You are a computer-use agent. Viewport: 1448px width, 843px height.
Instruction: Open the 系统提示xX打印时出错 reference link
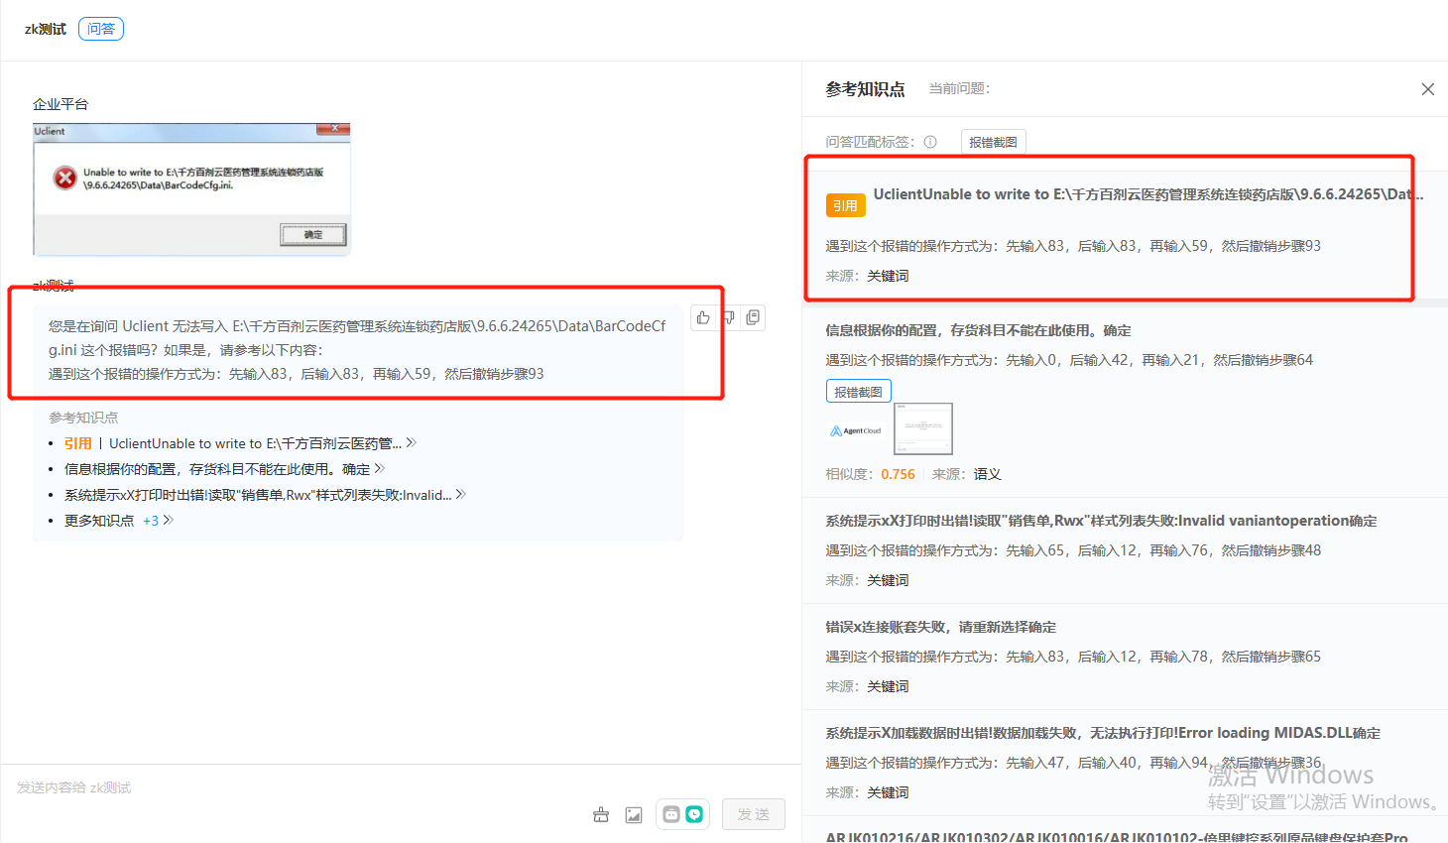tap(258, 495)
